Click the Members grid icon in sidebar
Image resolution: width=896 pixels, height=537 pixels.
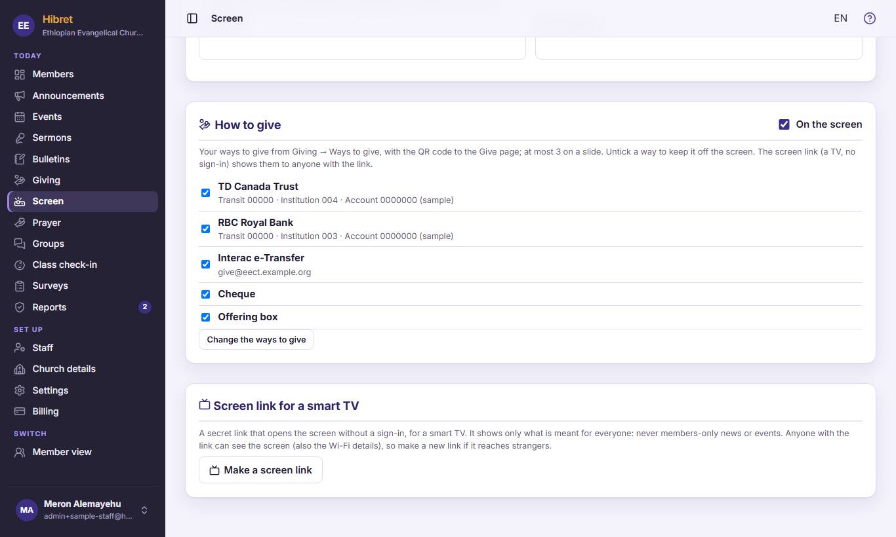pyautogui.click(x=20, y=74)
